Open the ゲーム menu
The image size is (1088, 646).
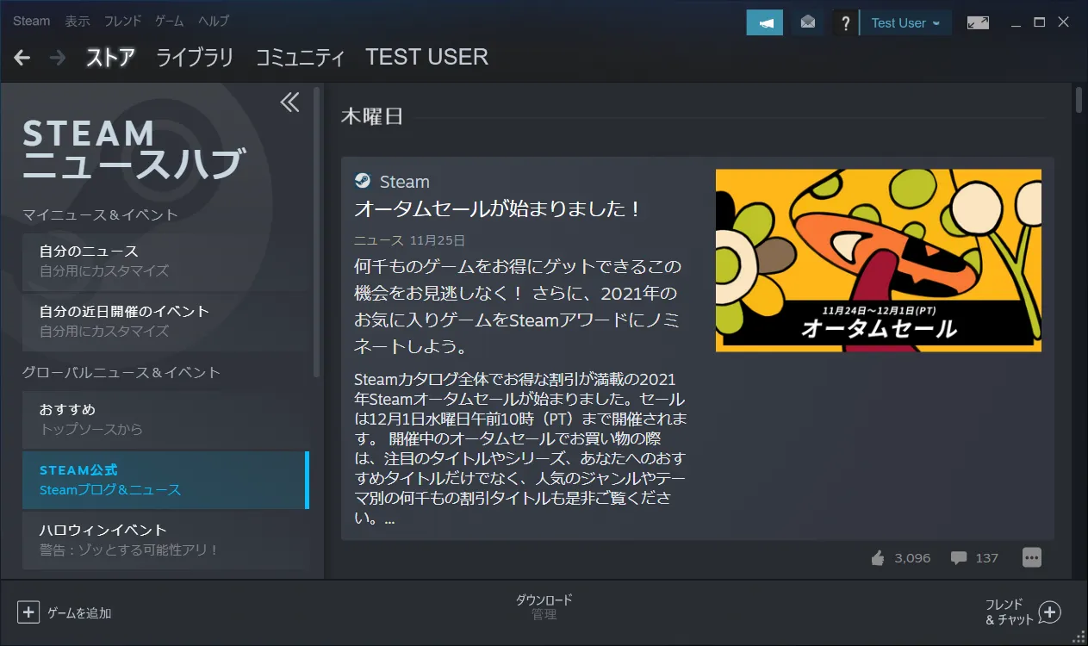tap(170, 21)
